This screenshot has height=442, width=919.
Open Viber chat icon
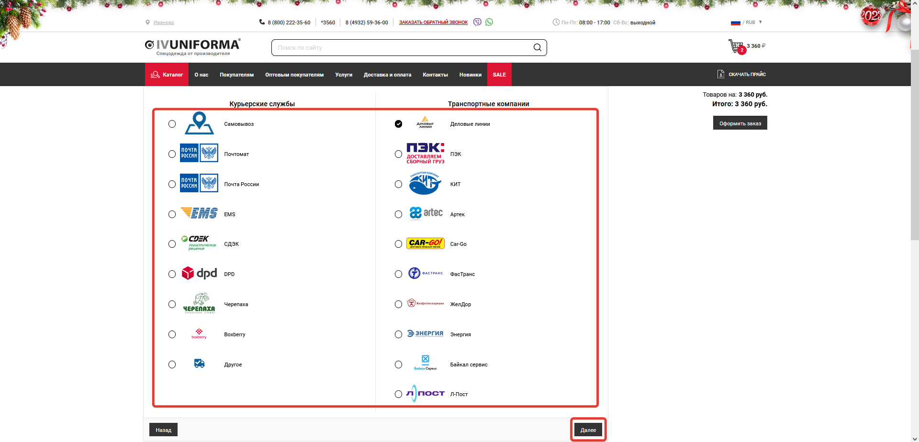(477, 22)
